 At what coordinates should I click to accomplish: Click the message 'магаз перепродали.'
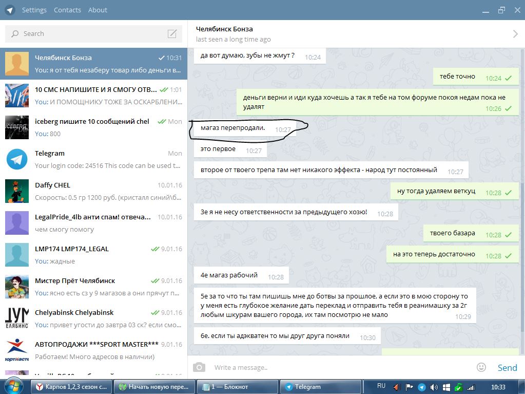tap(245, 128)
